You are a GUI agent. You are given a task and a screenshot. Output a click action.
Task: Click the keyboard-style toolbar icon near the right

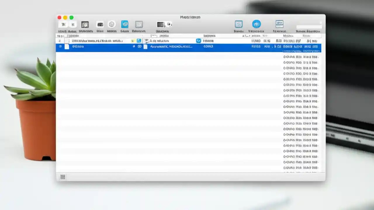(x=279, y=24)
